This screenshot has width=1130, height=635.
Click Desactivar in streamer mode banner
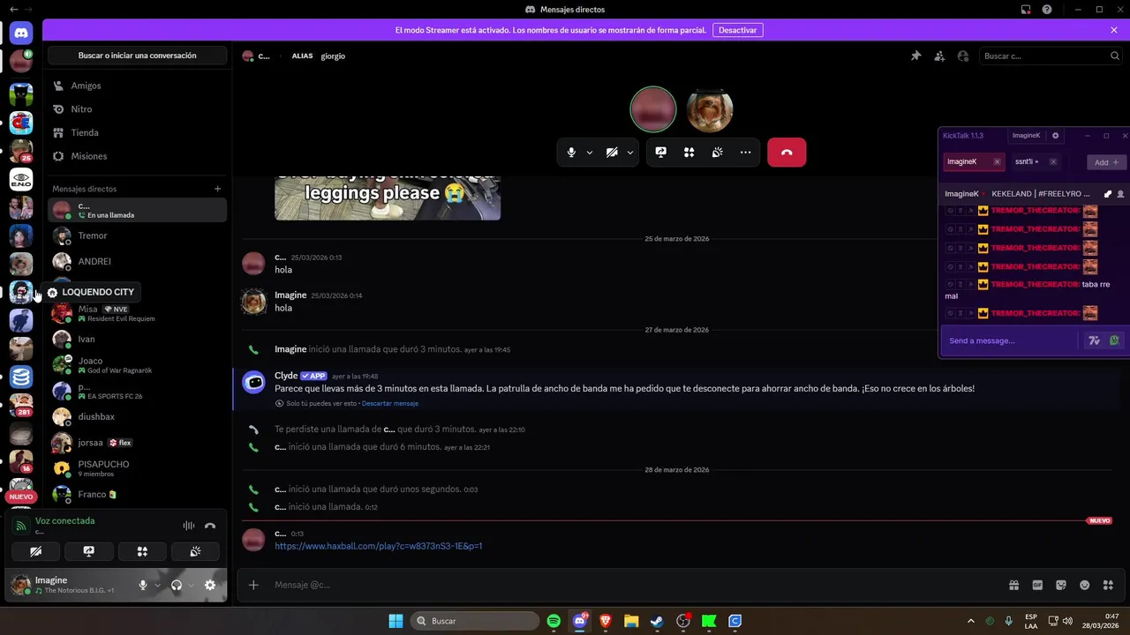(x=737, y=30)
